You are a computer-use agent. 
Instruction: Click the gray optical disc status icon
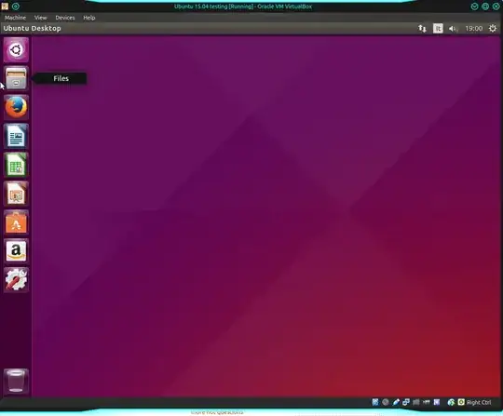(x=386, y=402)
